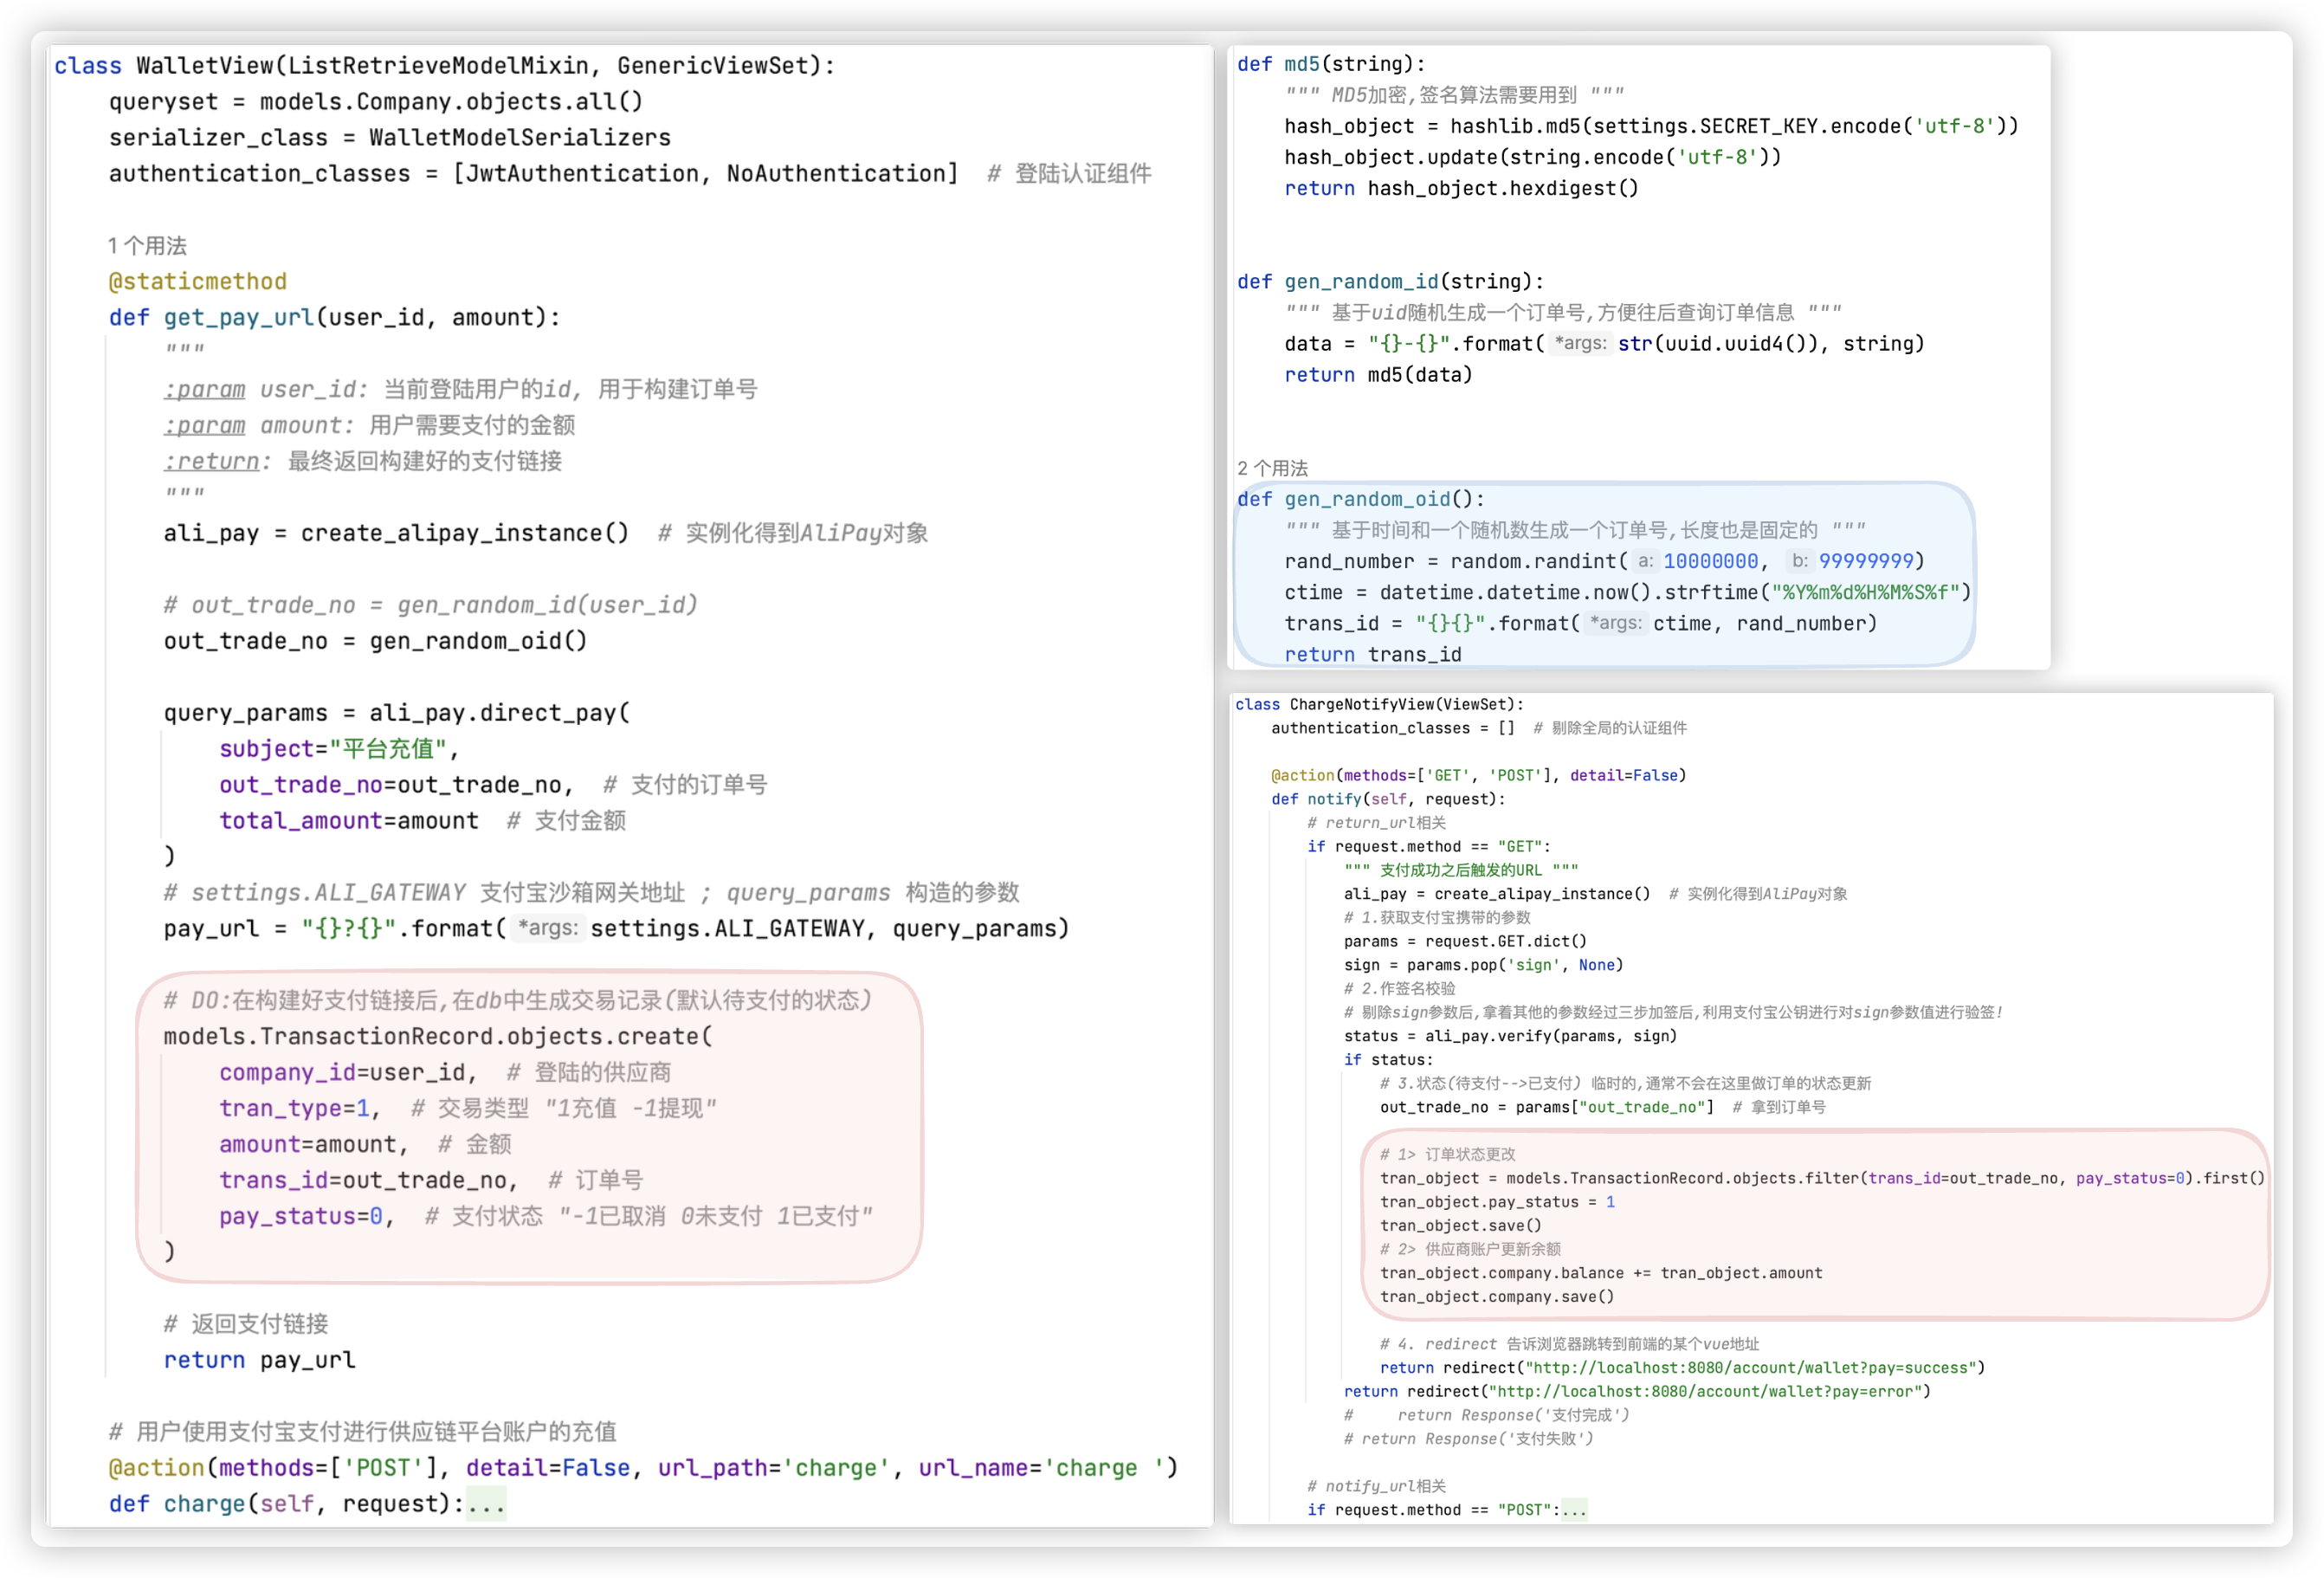Expand folded body of charge method

[487, 1504]
